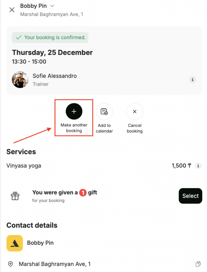Open info icon beside Vinyasa yoga price
This screenshot has width=207, height=272.
198,166
